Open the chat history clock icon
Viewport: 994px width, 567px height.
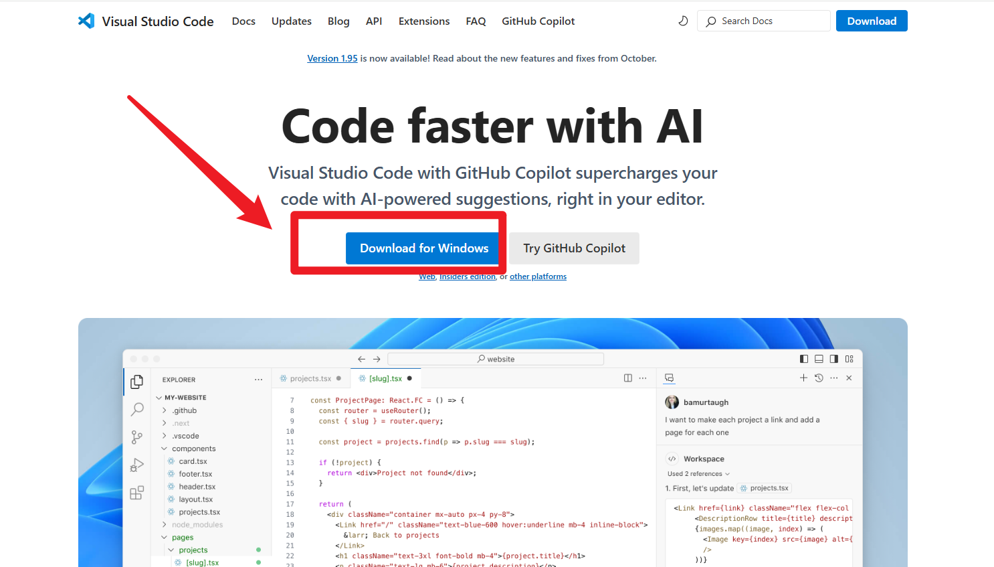click(x=819, y=378)
